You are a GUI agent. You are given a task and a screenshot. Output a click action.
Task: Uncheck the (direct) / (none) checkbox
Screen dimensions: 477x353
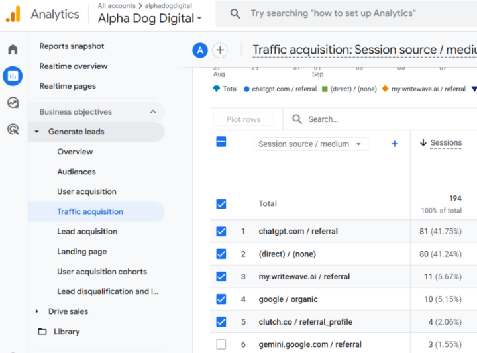click(x=221, y=254)
